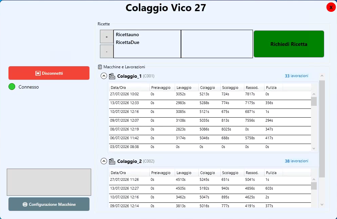
Task: Click the Colaggio_2 factory icon
Action: [x=112, y=161]
